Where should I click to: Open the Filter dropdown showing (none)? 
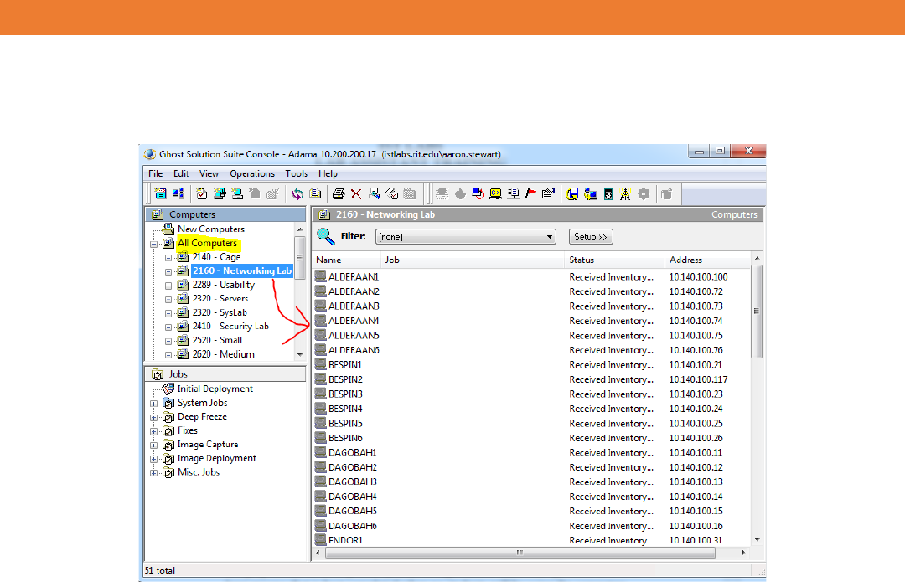[466, 236]
